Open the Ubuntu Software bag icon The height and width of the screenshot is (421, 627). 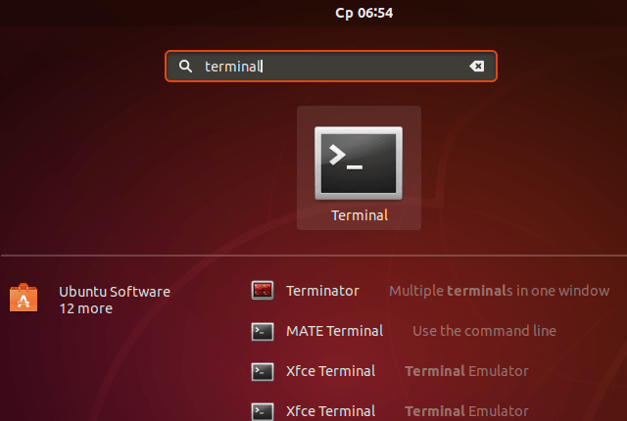point(24,298)
